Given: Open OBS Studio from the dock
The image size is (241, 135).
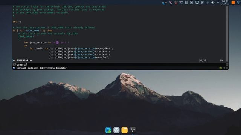Looking at the screenshot, I should tap(133, 130).
